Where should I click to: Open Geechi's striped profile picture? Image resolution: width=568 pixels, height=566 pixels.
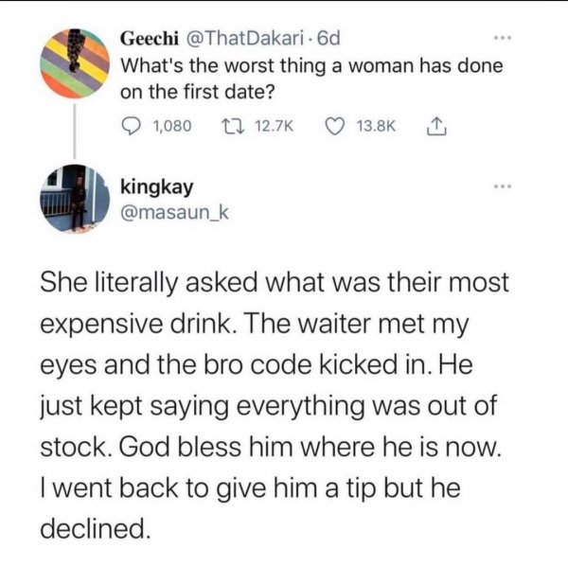(x=76, y=62)
